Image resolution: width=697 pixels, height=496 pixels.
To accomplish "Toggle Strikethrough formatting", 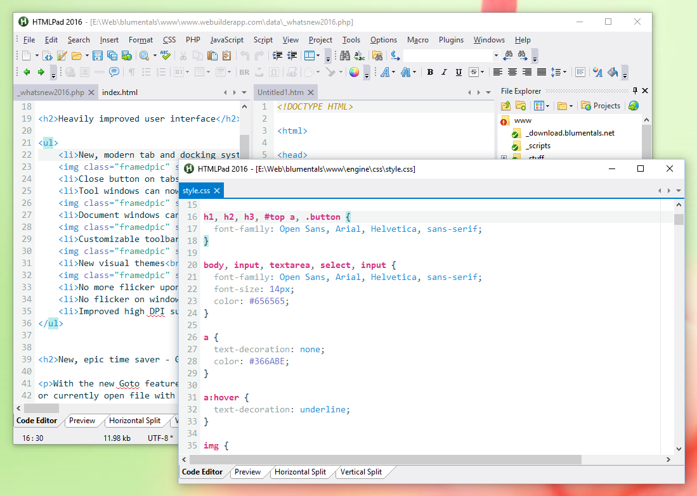I will point(473,72).
